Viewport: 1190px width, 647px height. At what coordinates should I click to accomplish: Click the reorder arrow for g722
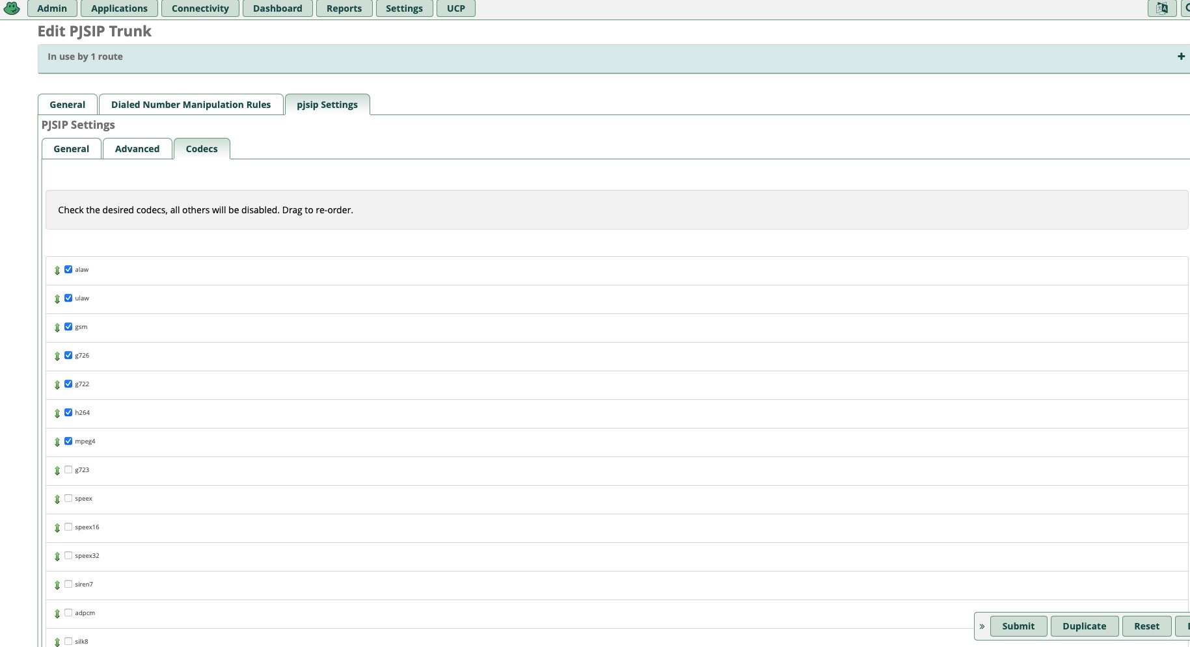coord(57,385)
